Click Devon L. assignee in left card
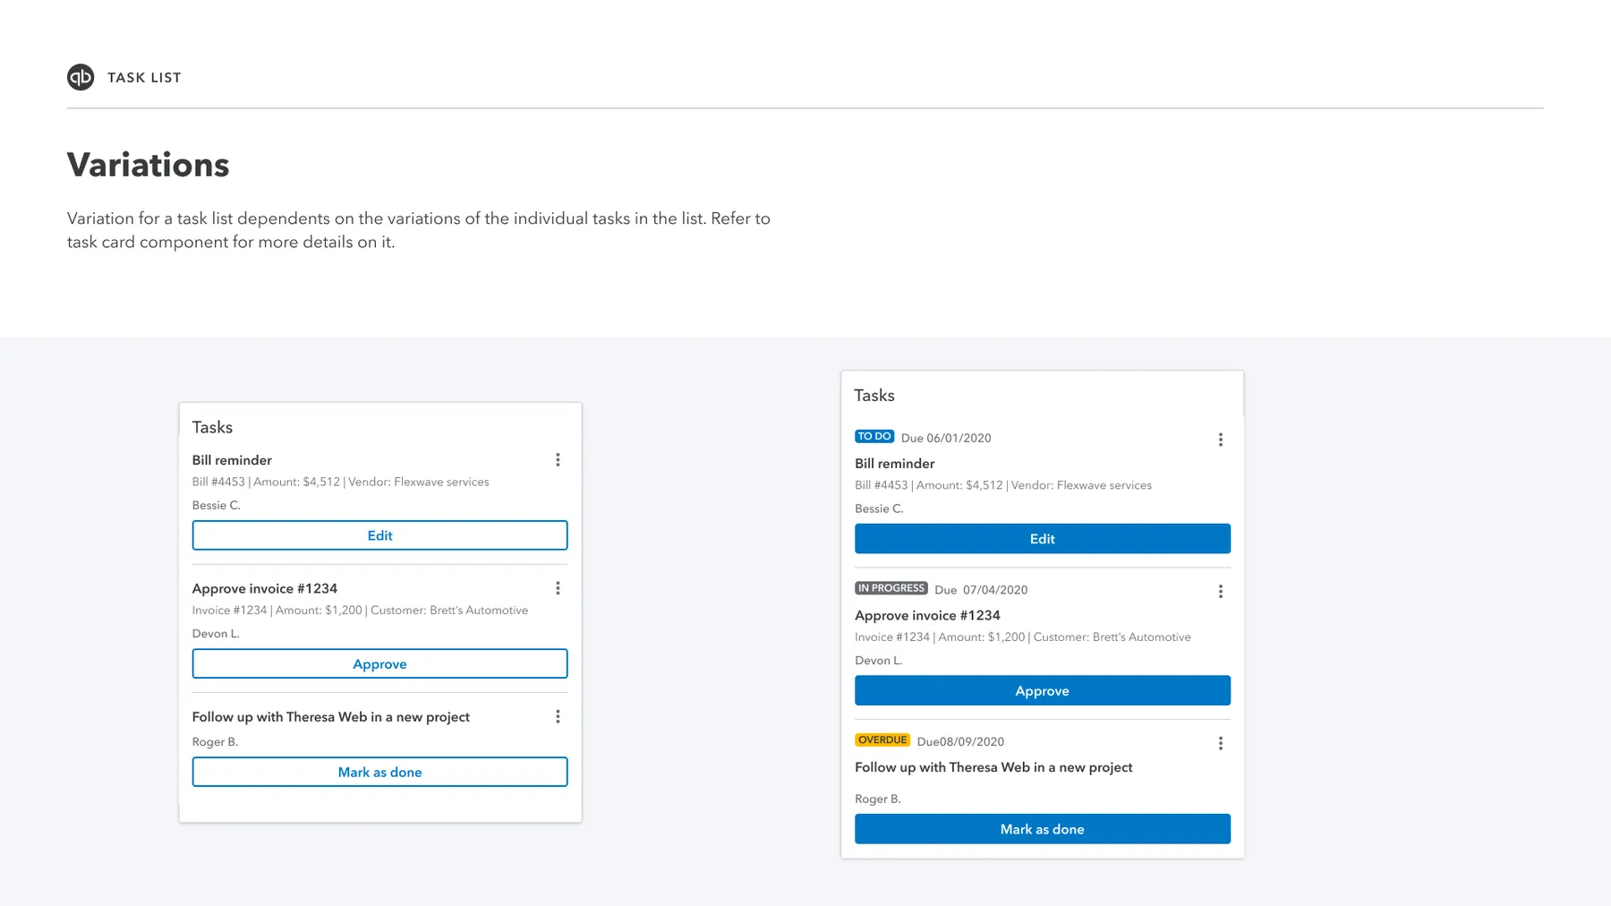The image size is (1611, 906). pyautogui.click(x=216, y=634)
